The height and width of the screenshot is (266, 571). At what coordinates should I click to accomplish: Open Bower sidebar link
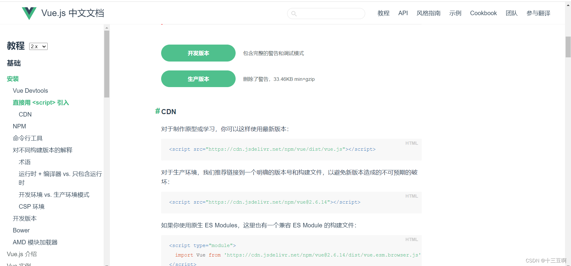(x=21, y=230)
